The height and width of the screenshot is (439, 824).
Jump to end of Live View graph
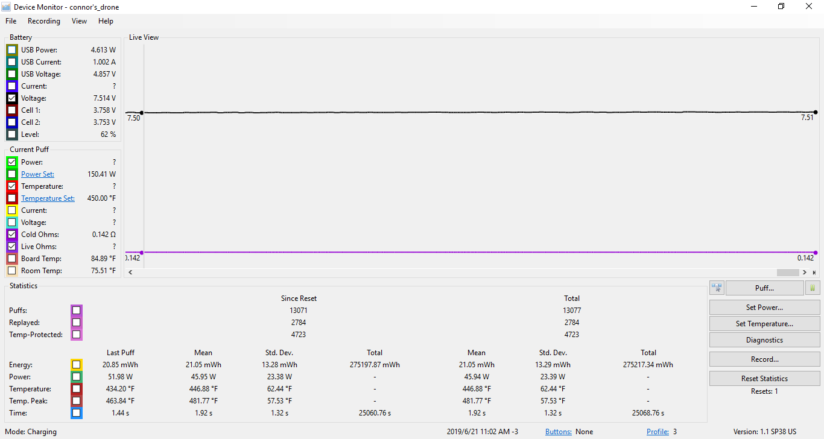(814, 273)
